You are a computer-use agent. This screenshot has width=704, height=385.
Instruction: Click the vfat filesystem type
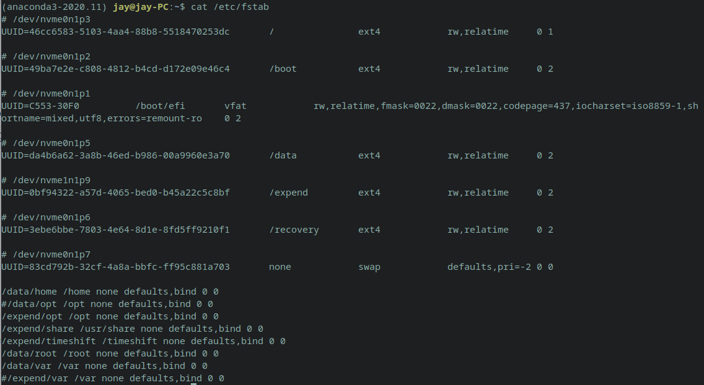coord(235,106)
